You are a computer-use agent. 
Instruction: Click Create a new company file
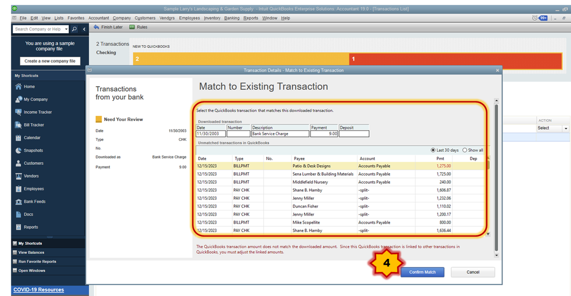click(50, 61)
